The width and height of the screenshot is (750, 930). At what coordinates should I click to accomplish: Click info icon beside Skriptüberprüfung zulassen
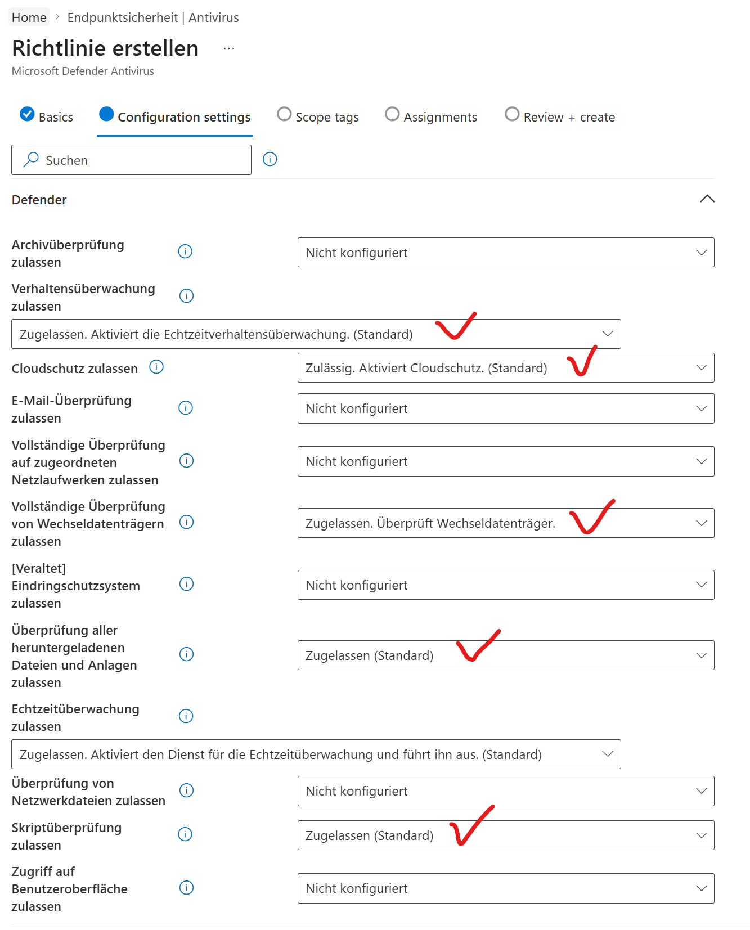point(185,834)
